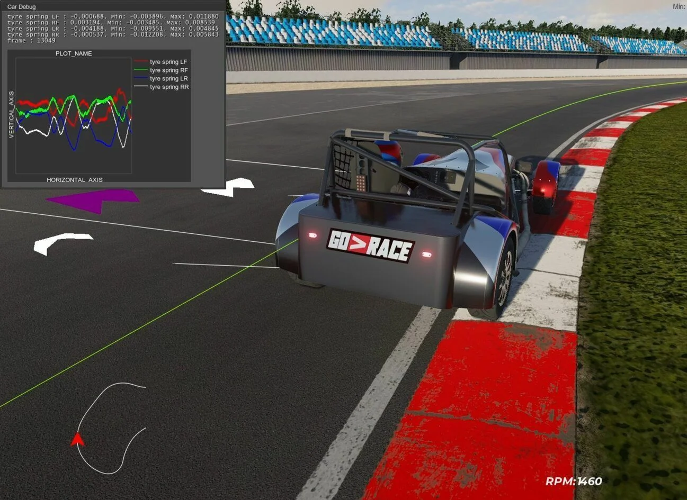687x500 pixels.
Task: Click the green RF legend color line
Action: pos(141,70)
